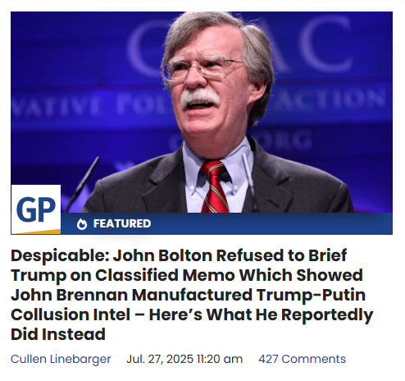Click headline text Classified Memo Which Showed

click(229, 275)
